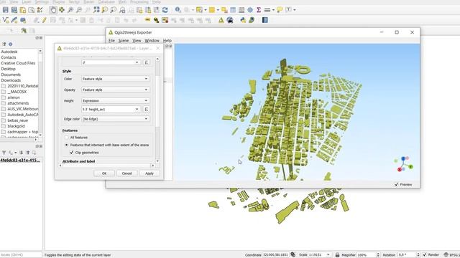Screen dimensions: 460x258
Task: Open expression editor beside height field
Action: point(147,109)
